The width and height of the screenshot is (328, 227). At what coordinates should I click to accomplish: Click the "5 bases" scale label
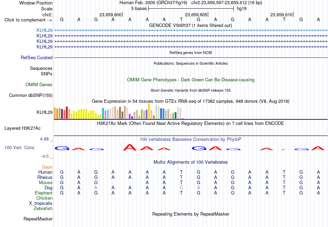click(x=139, y=9)
